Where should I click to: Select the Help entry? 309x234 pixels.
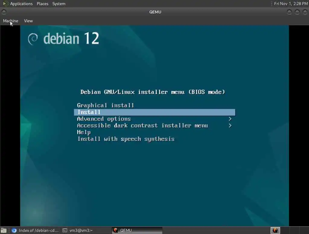(84, 132)
